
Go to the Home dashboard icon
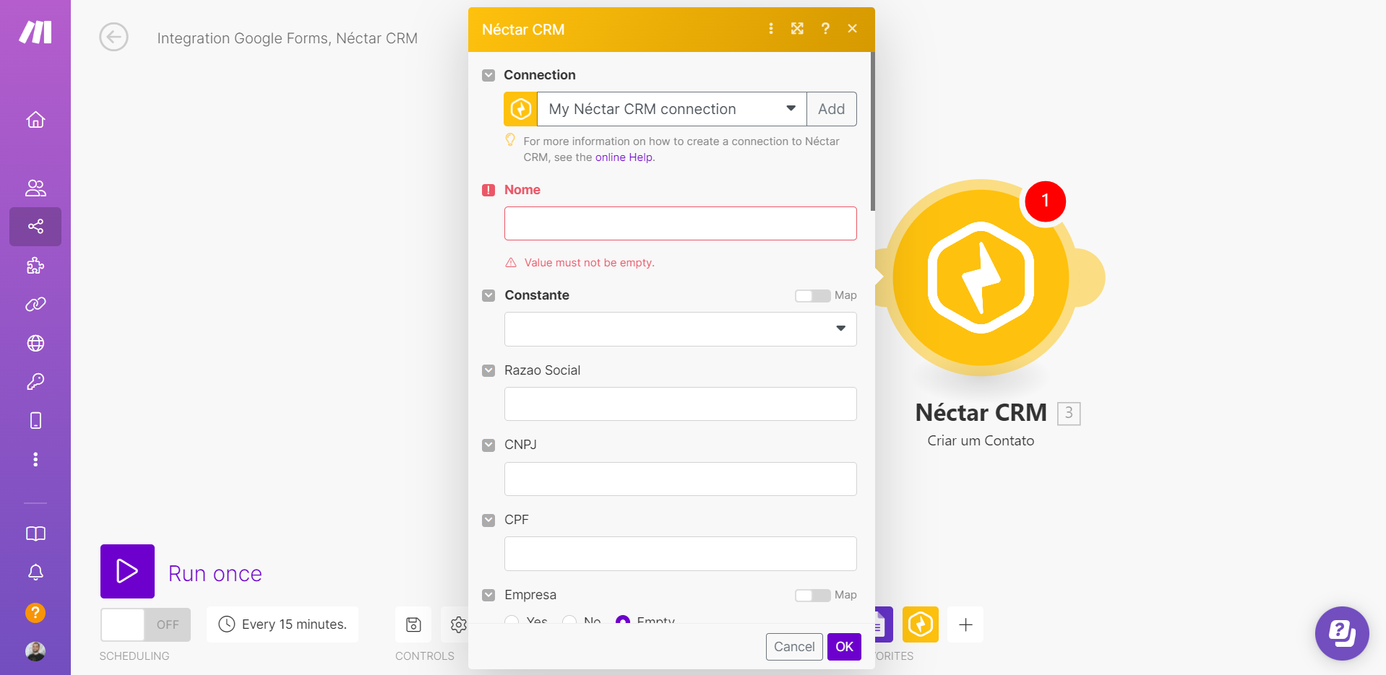[x=35, y=120]
